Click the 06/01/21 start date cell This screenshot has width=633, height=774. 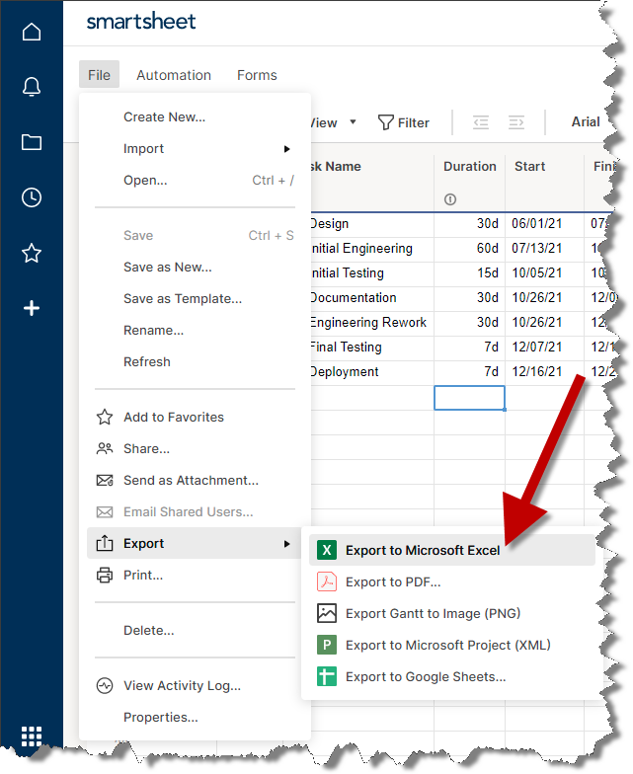[544, 223]
